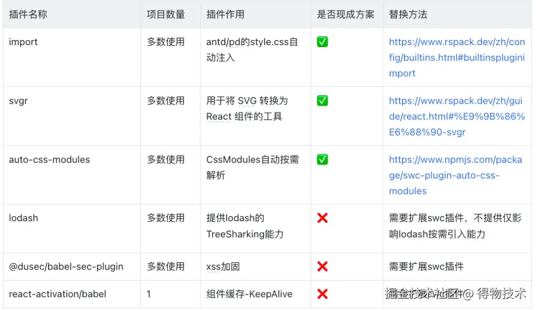Click the 插件名称 column header
The width and height of the screenshot is (536, 310).
point(28,14)
